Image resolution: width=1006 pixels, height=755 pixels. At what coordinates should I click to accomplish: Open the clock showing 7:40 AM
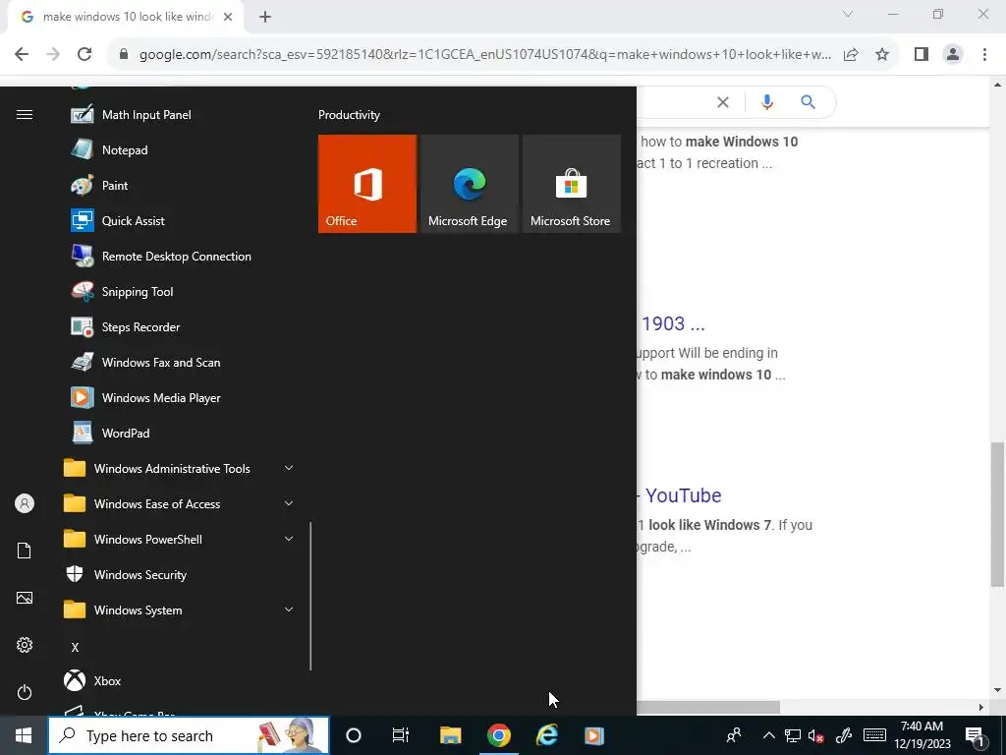coord(922,735)
